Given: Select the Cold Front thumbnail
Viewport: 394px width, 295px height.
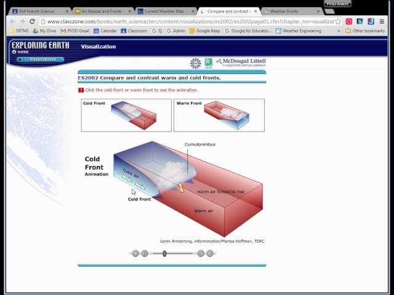Looking at the screenshot, I should click(126, 115).
